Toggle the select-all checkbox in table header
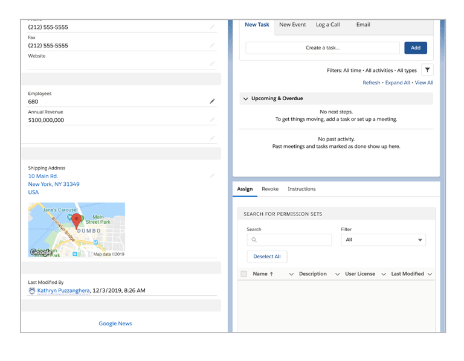 (x=244, y=274)
